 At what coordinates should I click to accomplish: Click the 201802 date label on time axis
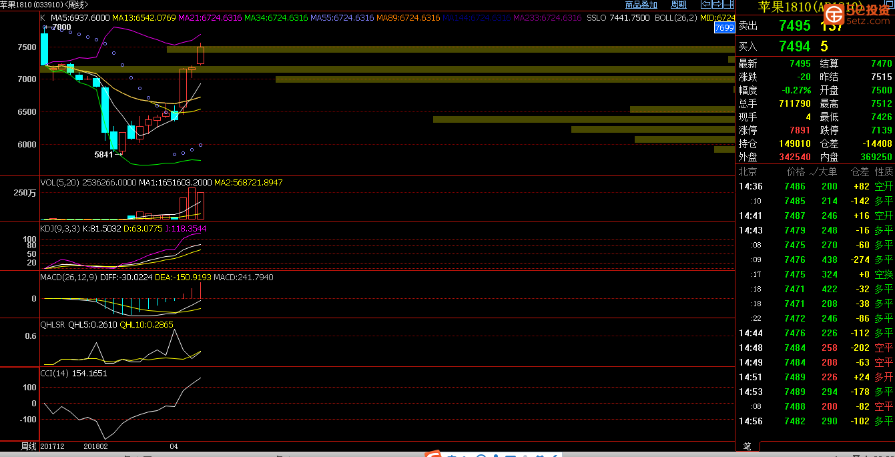95,446
